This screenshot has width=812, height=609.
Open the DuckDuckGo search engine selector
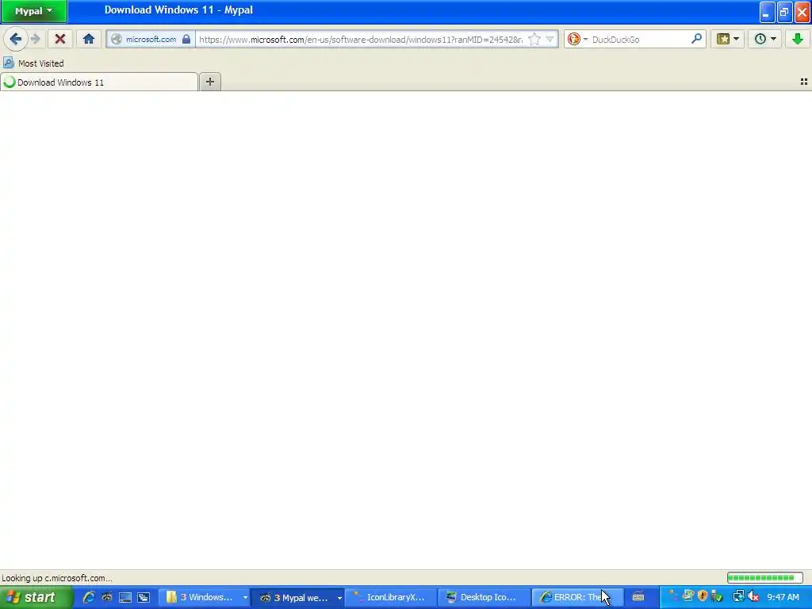click(x=577, y=40)
